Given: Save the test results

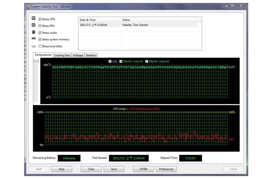Looking at the screenshot, I should pos(114,169).
